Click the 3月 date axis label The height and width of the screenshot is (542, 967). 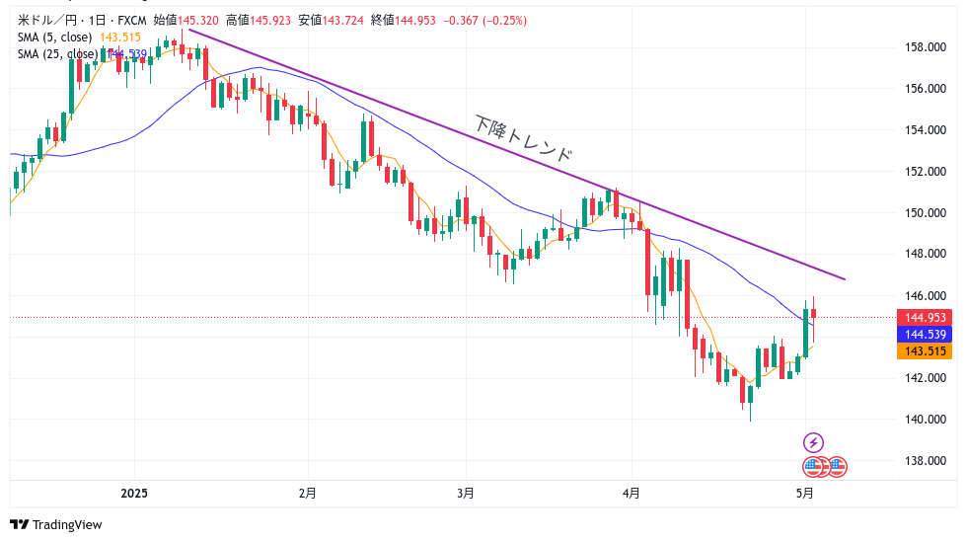(466, 494)
